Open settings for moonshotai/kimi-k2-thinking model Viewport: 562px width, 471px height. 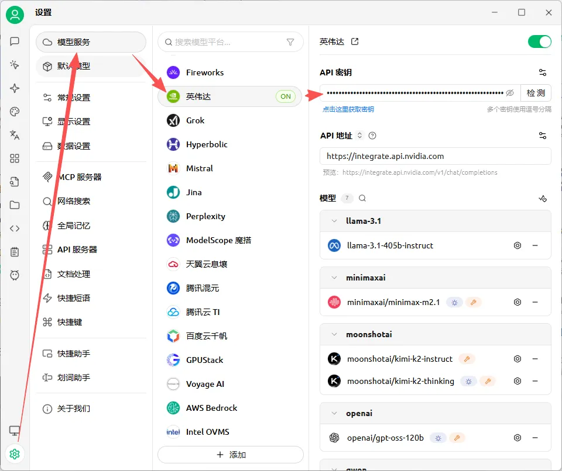click(517, 381)
